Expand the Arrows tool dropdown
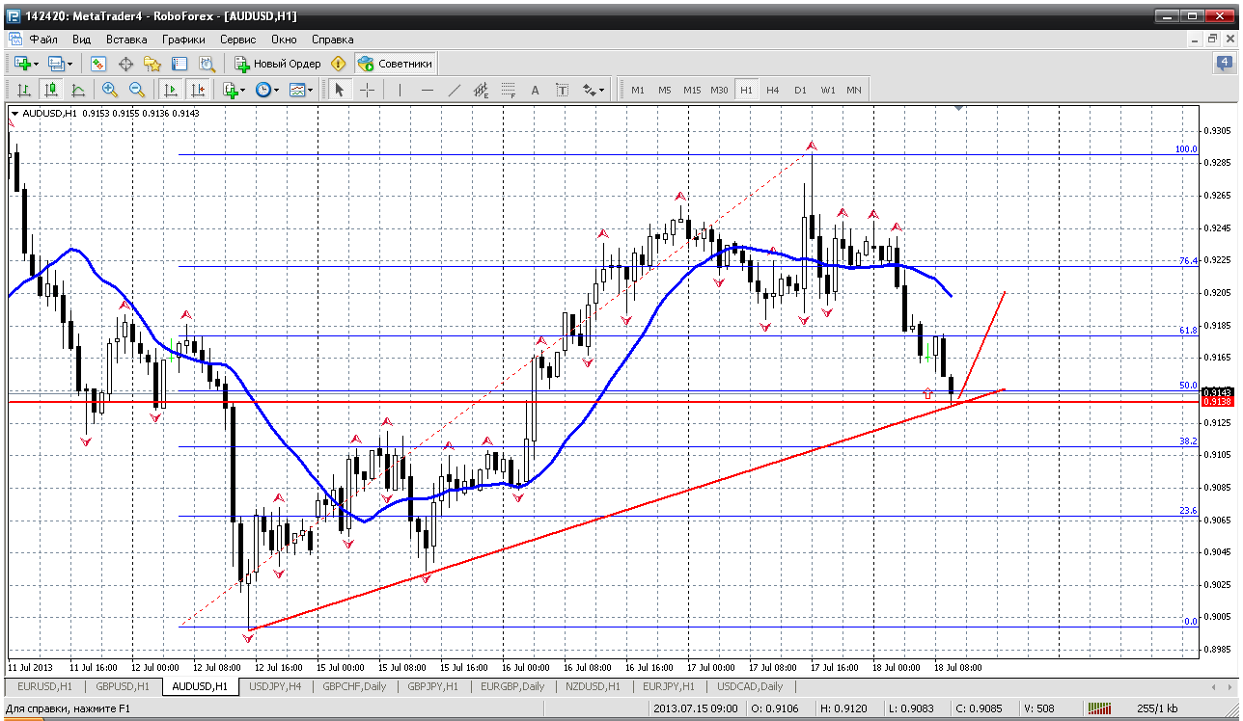The height and width of the screenshot is (721, 1243). click(602, 90)
